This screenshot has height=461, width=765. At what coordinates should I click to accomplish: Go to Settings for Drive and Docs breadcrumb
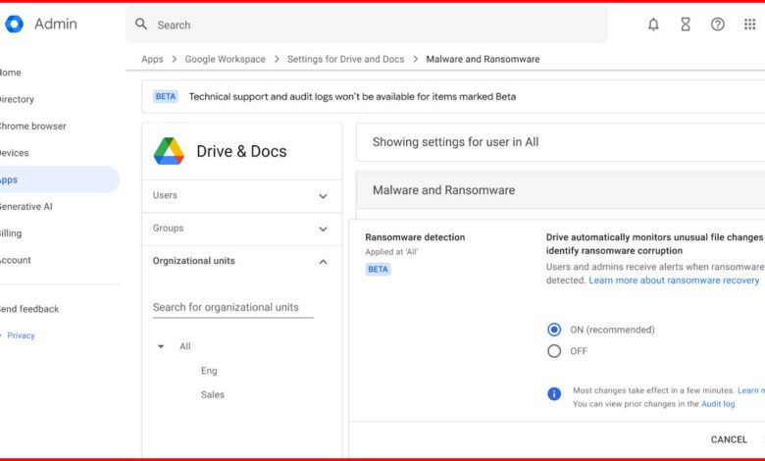click(x=345, y=59)
